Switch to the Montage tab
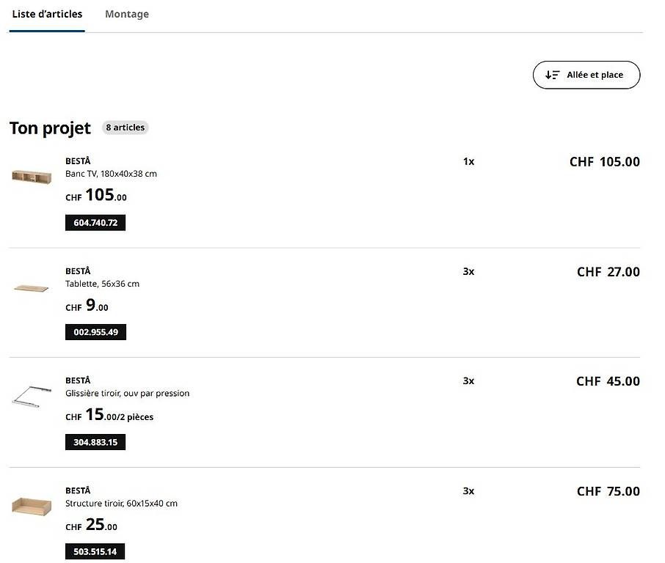 coord(127,14)
